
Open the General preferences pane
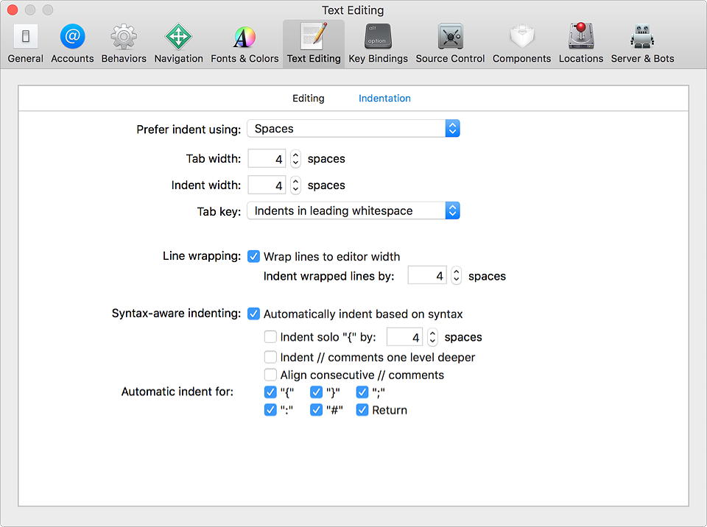click(26, 43)
